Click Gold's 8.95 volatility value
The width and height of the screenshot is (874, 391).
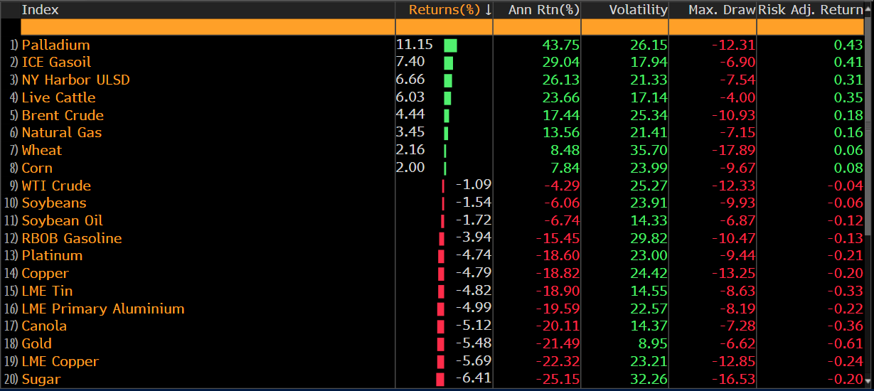coord(653,344)
